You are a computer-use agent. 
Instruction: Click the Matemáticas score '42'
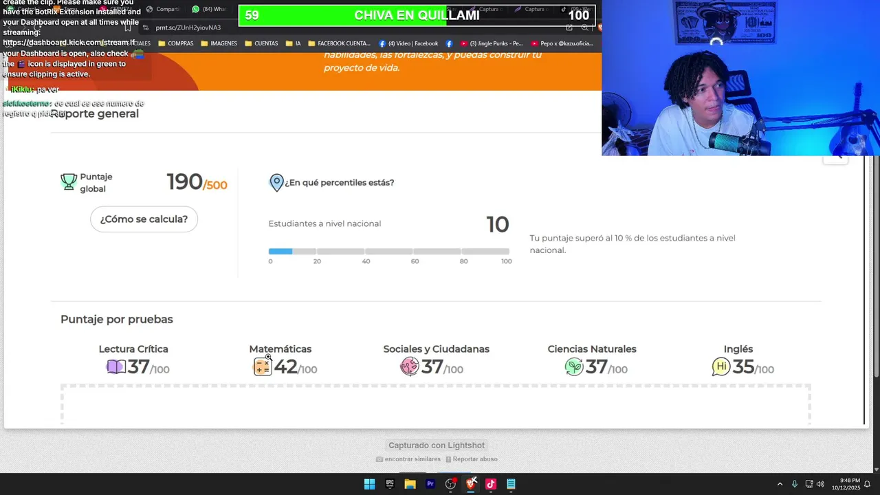285,367
